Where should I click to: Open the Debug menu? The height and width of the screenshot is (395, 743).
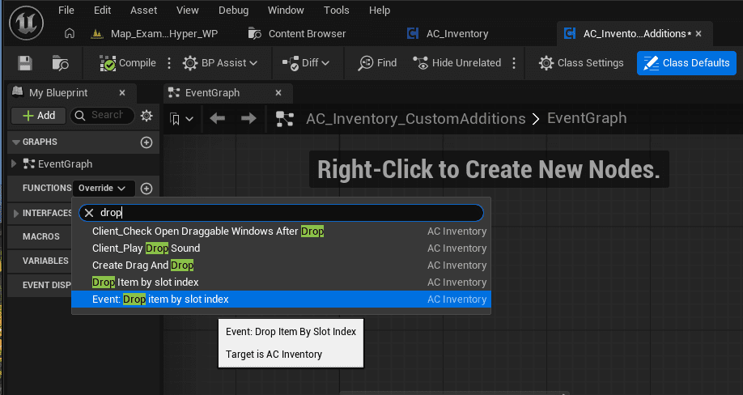[x=233, y=10]
